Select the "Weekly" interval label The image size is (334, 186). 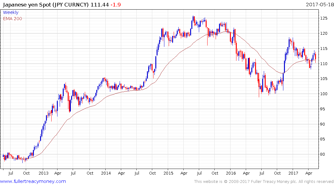pyautogui.click(x=11, y=12)
